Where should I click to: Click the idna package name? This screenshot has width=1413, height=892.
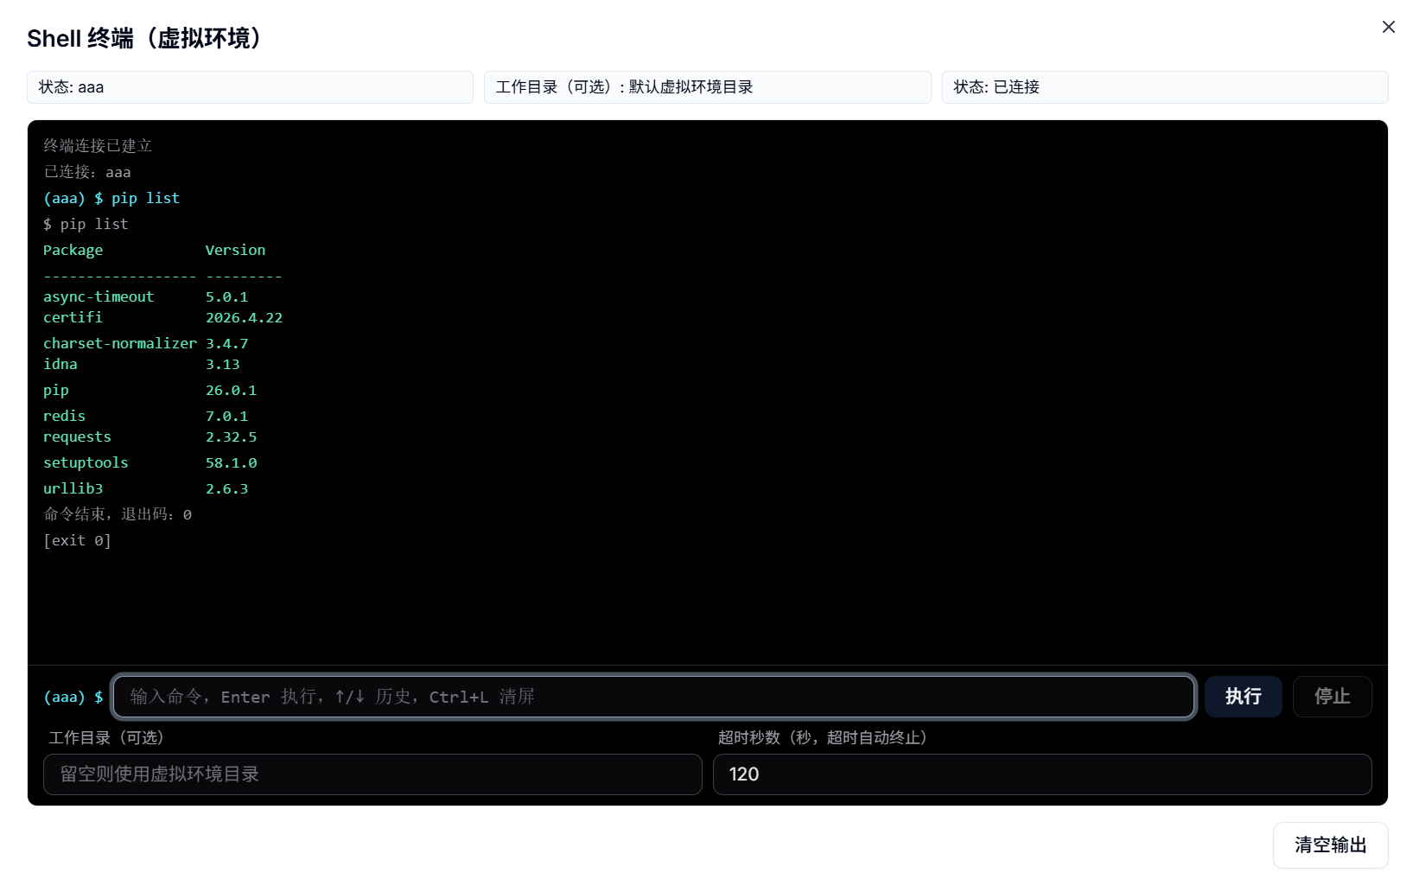(60, 364)
